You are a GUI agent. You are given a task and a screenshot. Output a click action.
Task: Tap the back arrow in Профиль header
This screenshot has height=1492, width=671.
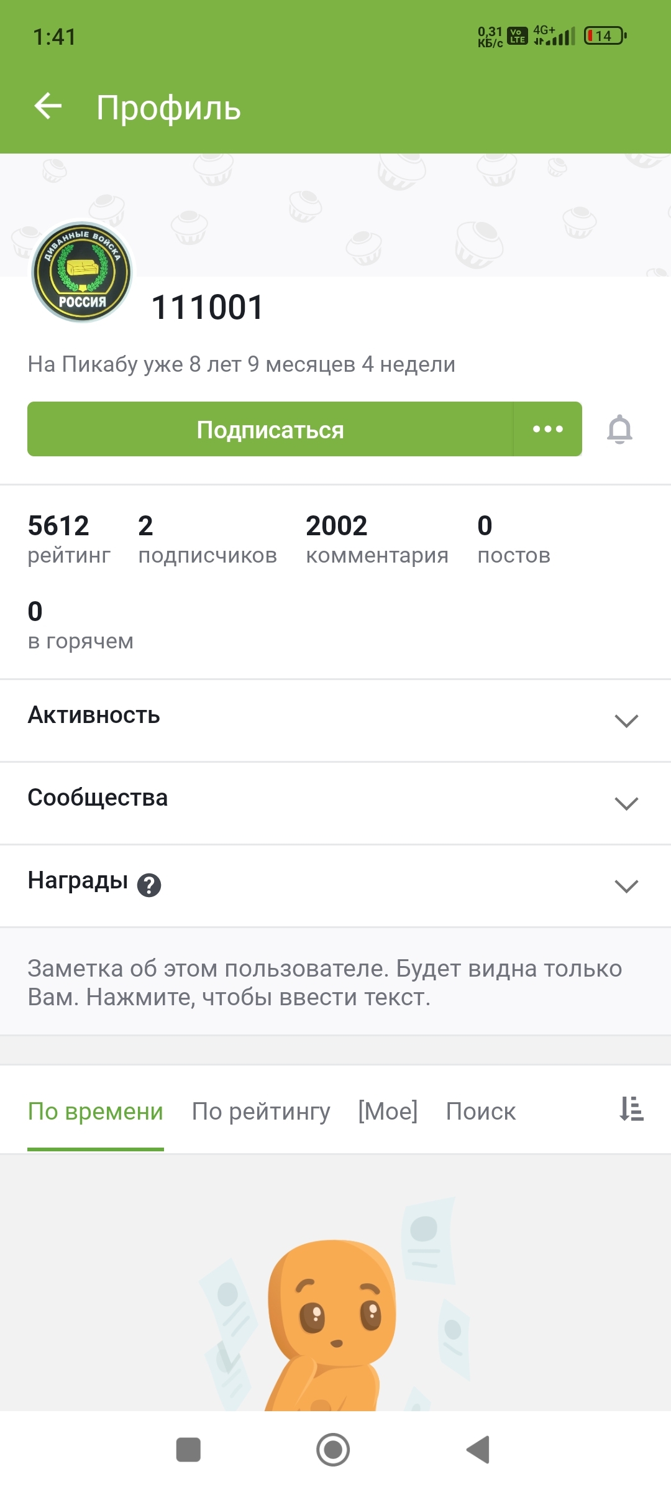click(x=48, y=106)
